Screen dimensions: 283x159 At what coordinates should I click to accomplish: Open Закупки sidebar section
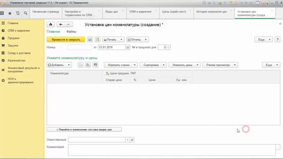[x=13, y=45]
